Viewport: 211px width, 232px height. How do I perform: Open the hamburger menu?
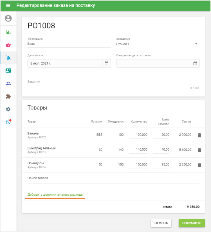click(8, 5)
